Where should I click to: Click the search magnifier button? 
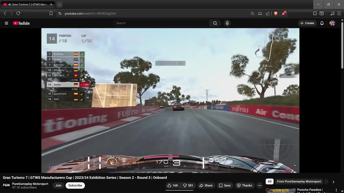click(215, 23)
